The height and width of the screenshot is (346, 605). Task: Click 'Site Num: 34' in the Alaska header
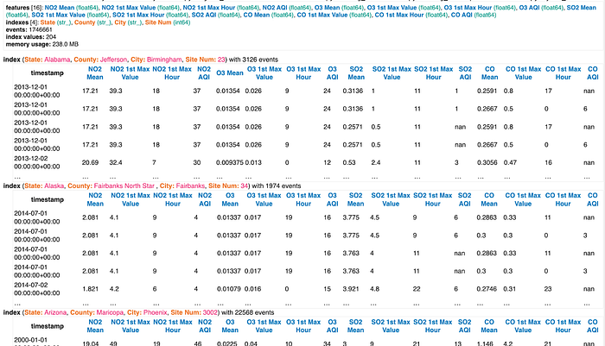(228, 186)
